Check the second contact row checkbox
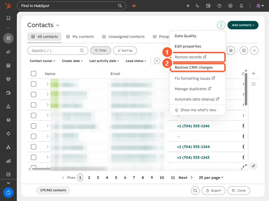Screen dimensions: 269x201 click(33, 94)
